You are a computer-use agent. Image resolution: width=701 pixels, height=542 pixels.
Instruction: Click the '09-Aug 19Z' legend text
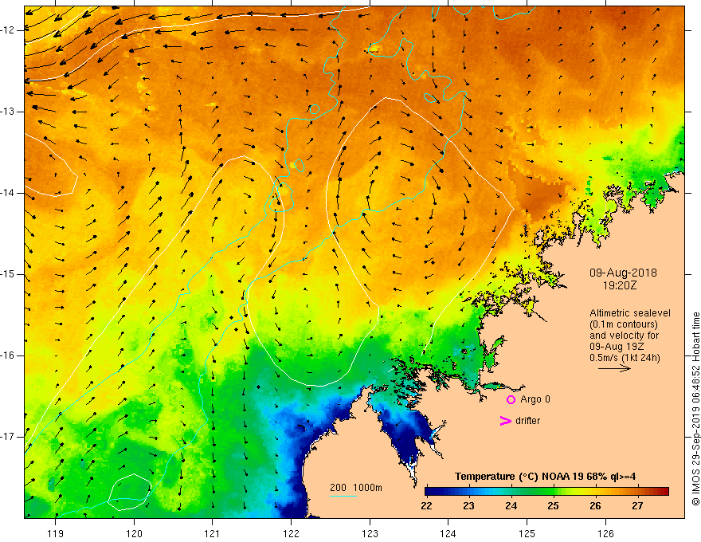coord(615,347)
